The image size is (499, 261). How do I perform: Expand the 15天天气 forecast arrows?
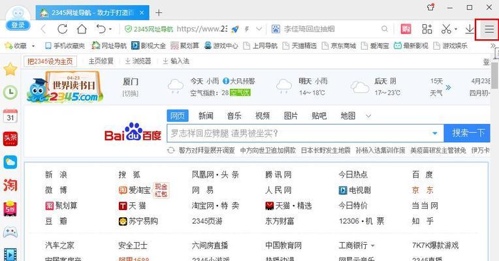point(448,87)
